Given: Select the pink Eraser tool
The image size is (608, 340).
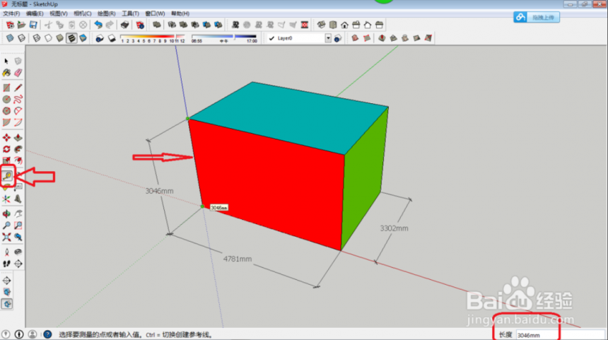Looking at the screenshot, I should (18, 73).
